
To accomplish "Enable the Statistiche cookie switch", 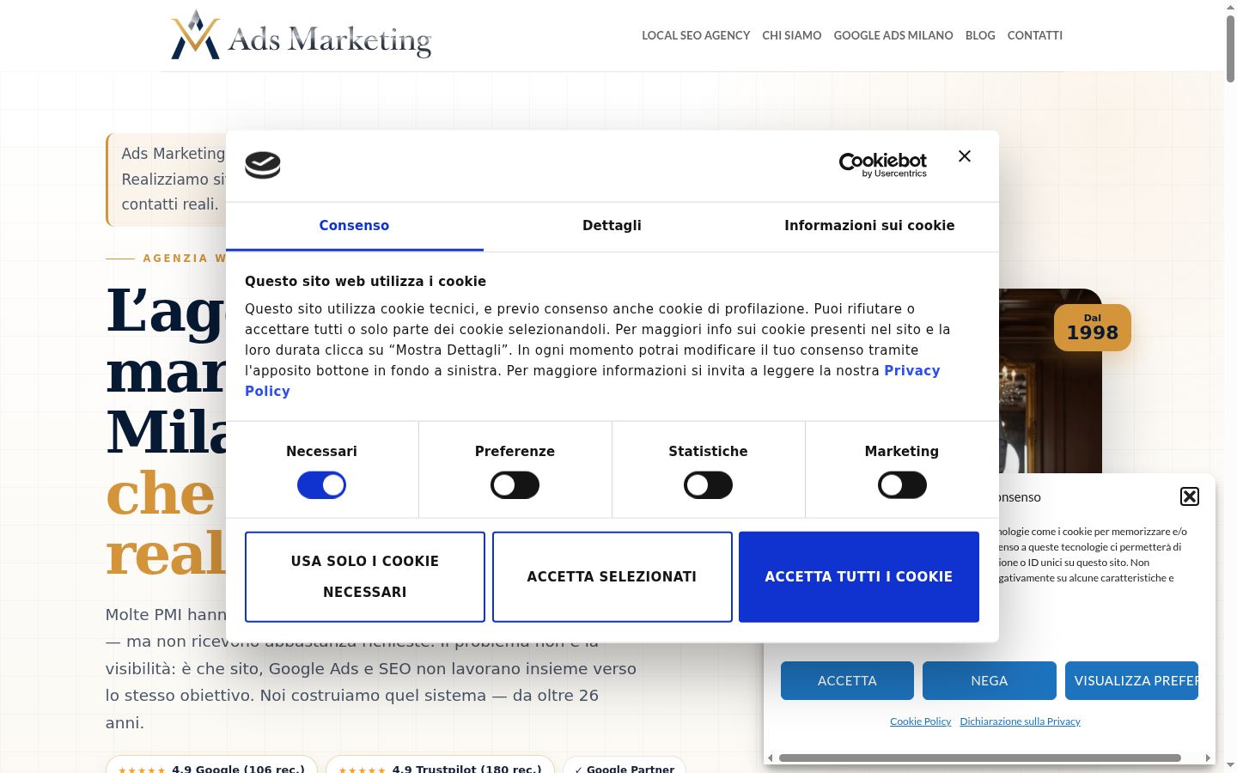I will [708, 485].
